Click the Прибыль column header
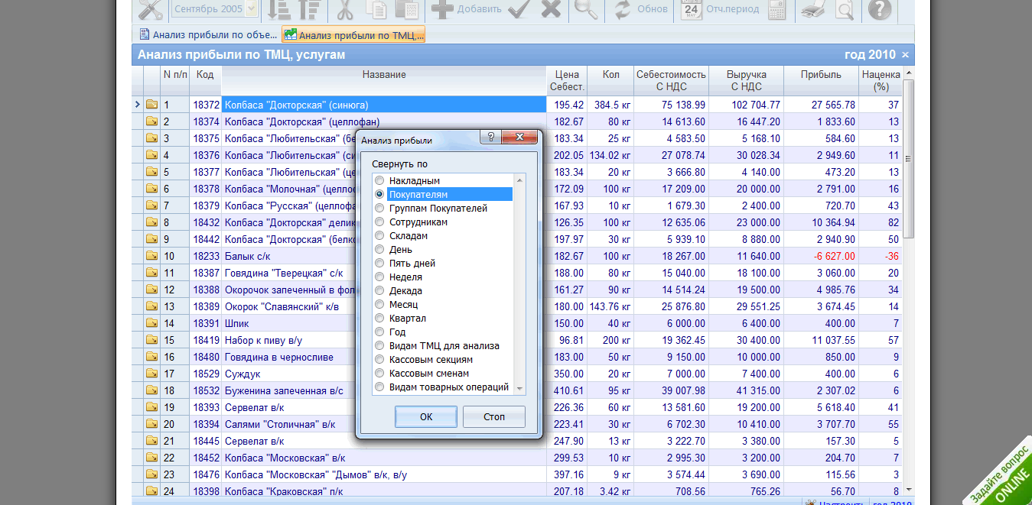The image size is (1032, 505). click(820, 75)
